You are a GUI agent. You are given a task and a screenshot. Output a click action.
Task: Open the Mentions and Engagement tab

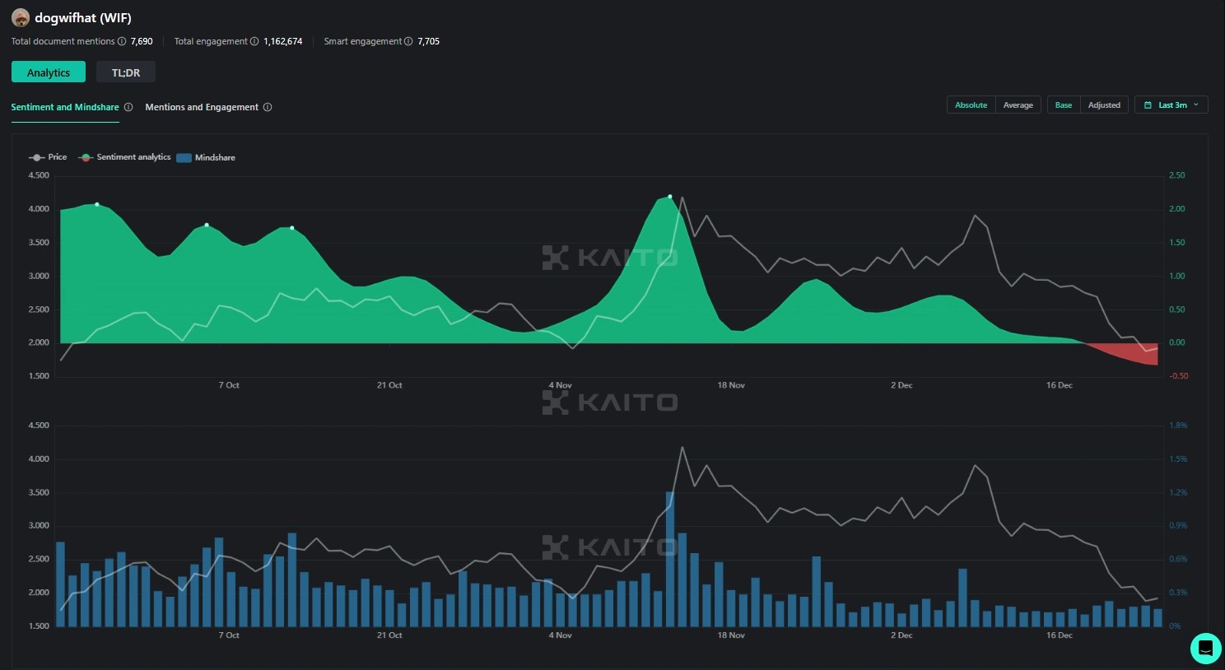pyautogui.click(x=202, y=107)
